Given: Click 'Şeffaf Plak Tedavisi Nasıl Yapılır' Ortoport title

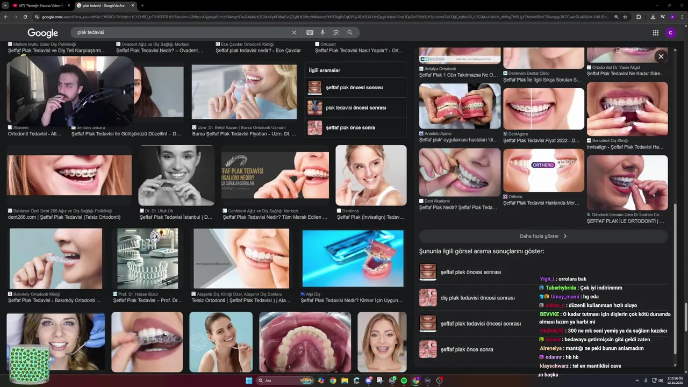Looking at the screenshot, I should (x=359, y=51).
